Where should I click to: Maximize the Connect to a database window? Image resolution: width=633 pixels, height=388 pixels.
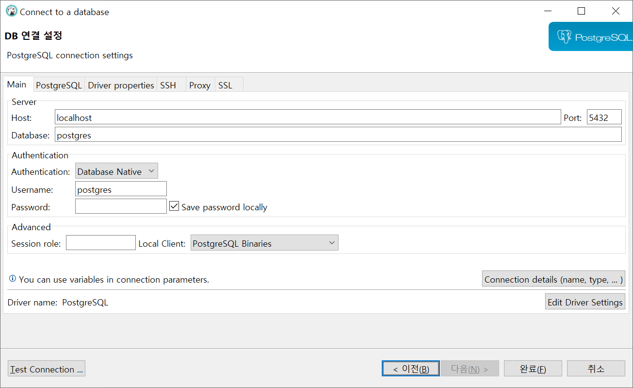coord(581,11)
